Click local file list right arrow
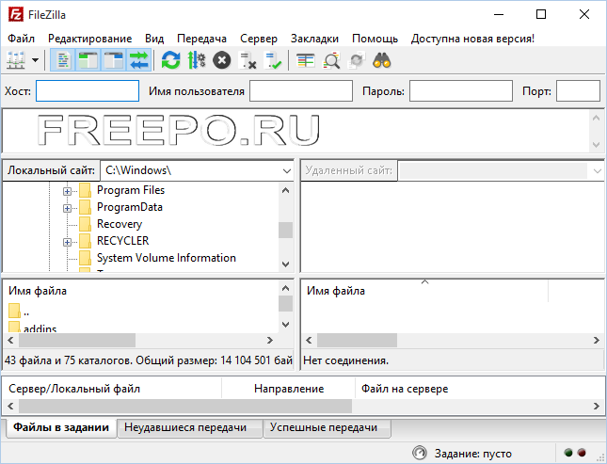The height and width of the screenshot is (464, 607). pyautogui.click(x=270, y=341)
